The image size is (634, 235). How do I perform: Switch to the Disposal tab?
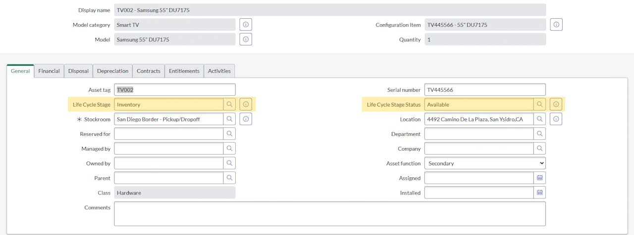click(78, 71)
